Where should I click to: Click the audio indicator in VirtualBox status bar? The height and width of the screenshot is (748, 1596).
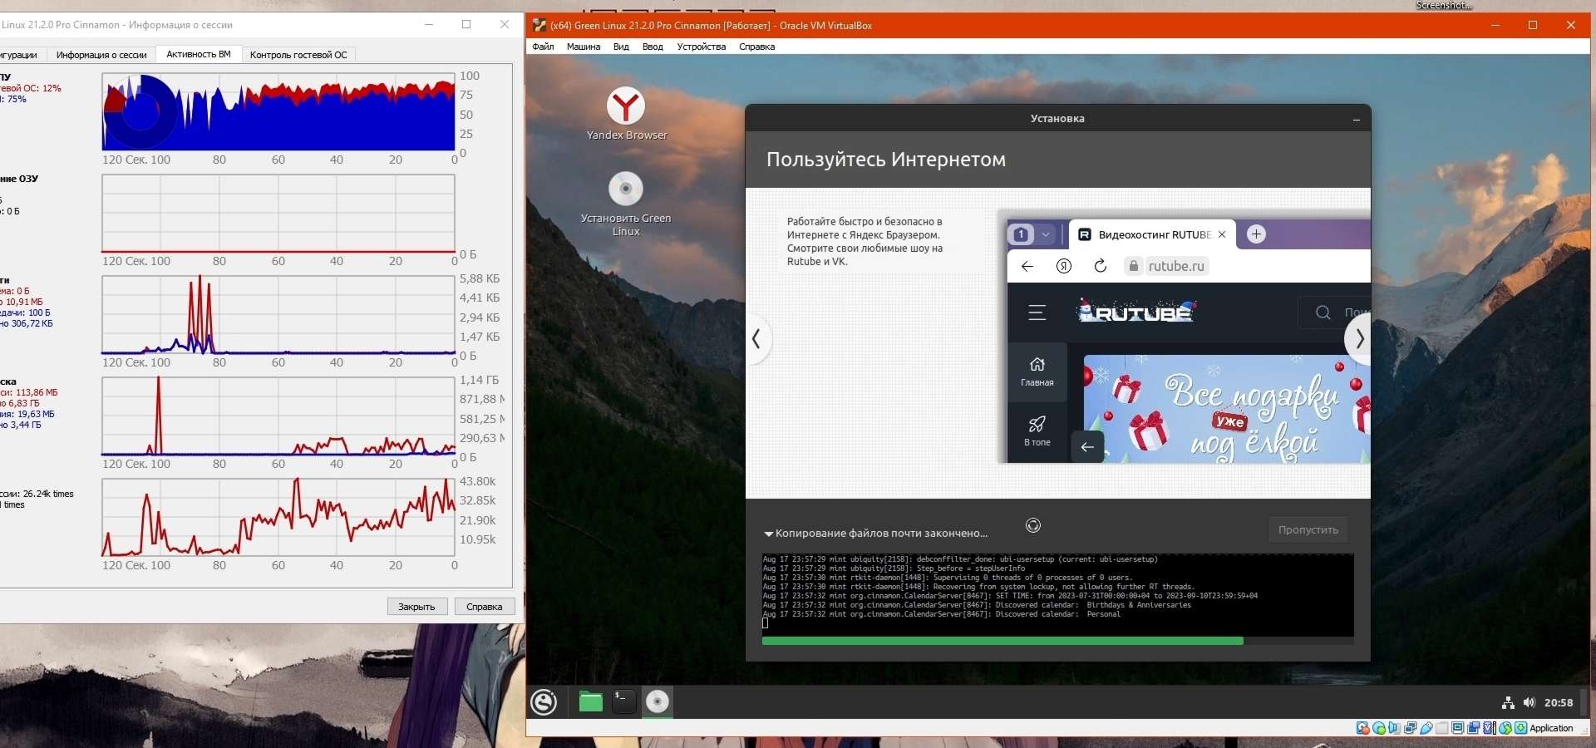[x=1395, y=729]
